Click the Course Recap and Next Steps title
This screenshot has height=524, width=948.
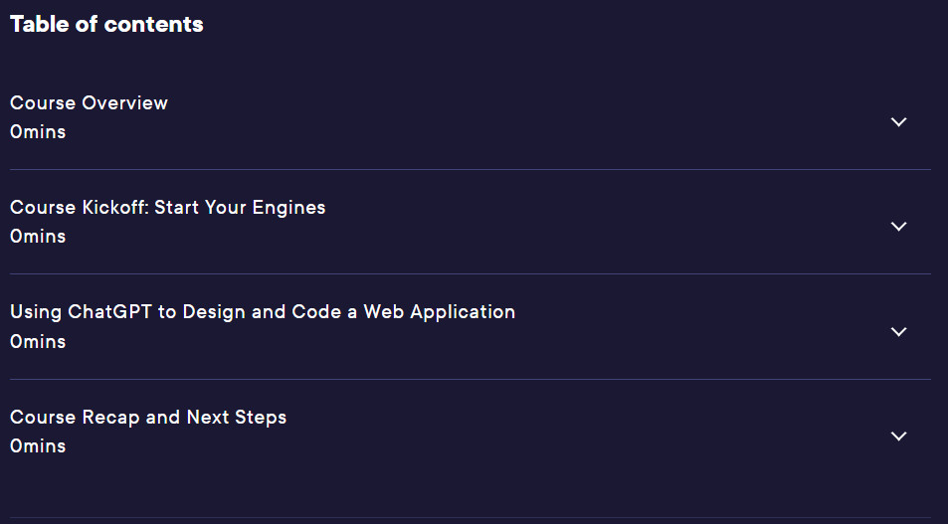pyautogui.click(x=148, y=417)
